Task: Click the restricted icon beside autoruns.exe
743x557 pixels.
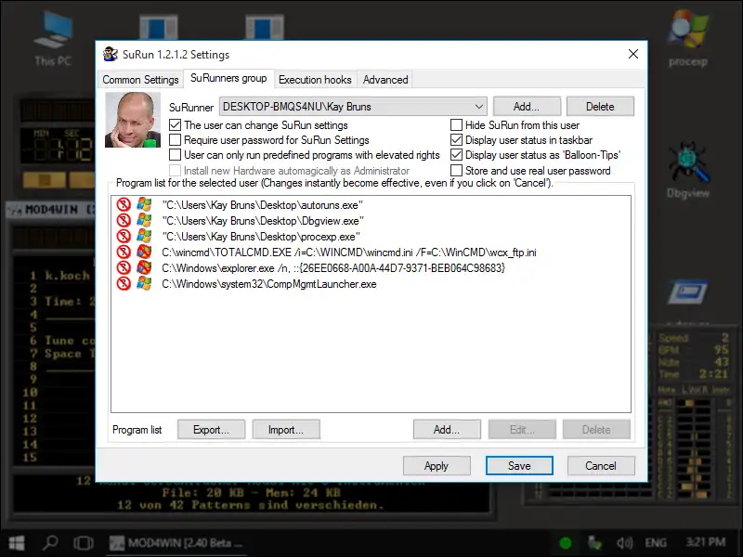Action: point(124,204)
